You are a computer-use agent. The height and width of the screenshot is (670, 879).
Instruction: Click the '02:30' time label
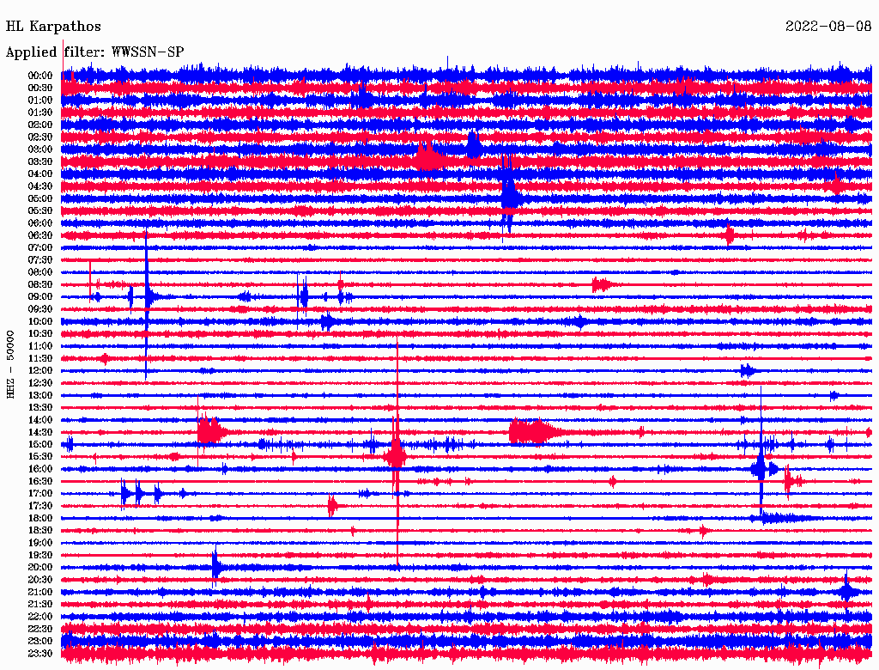[40, 137]
